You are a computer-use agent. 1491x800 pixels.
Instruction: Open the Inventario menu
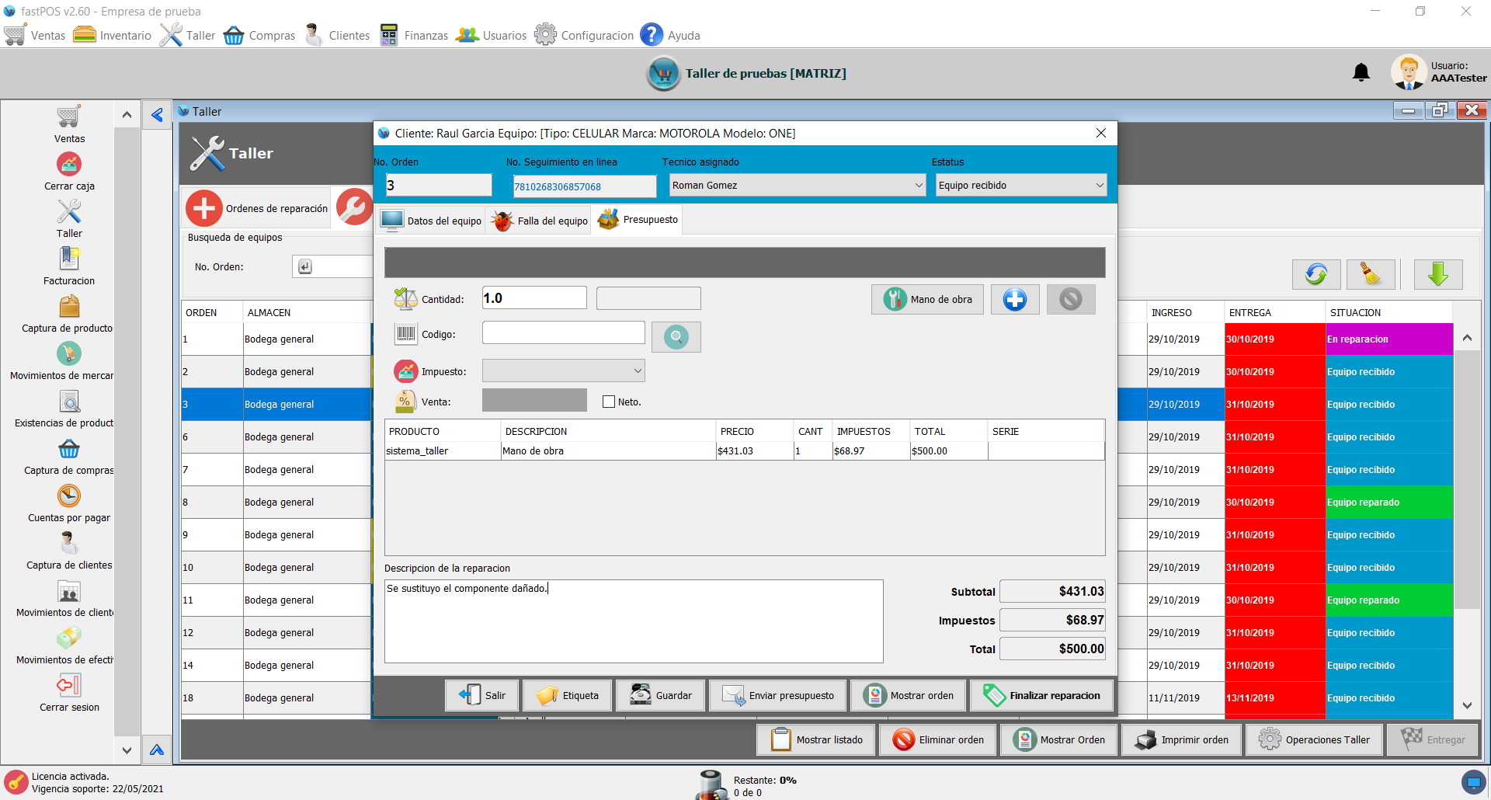pos(113,35)
